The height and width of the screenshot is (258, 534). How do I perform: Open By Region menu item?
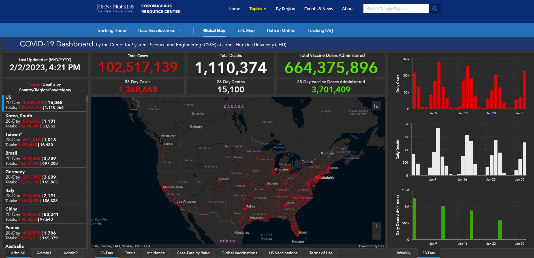point(285,9)
